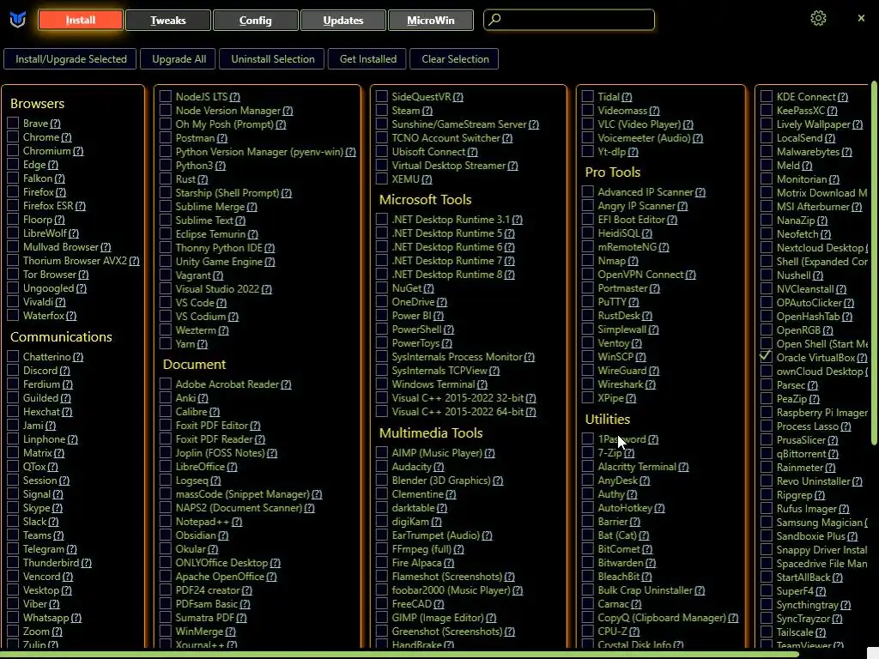The width and height of the screenshot is (879, 659).
Task: Tick the VS Code checkbox
Action: coord(166,303)
